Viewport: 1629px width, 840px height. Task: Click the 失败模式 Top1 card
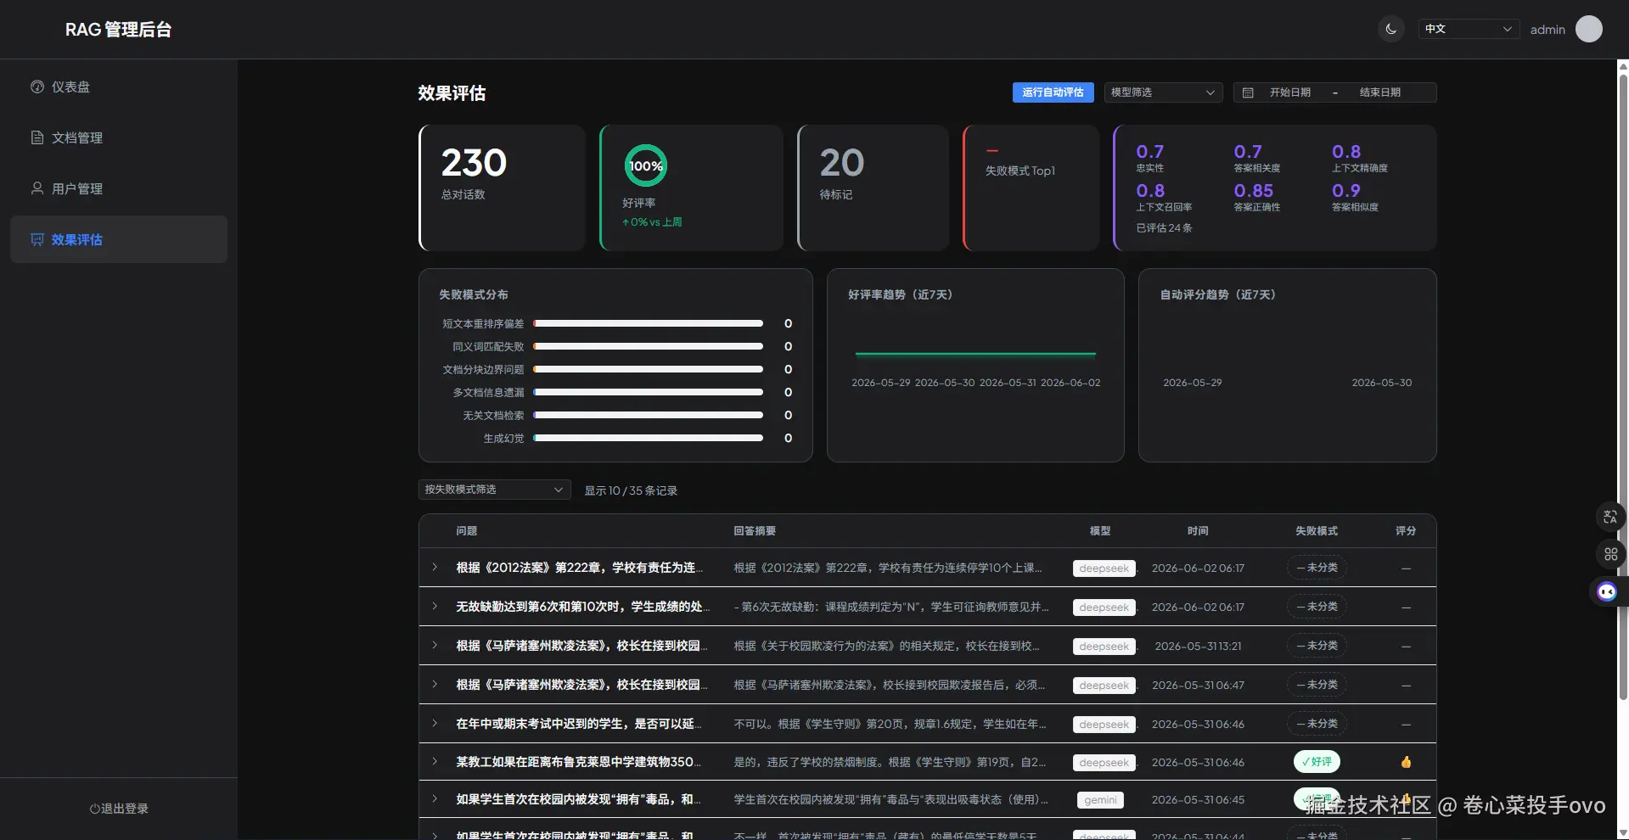coord(1031,188)
